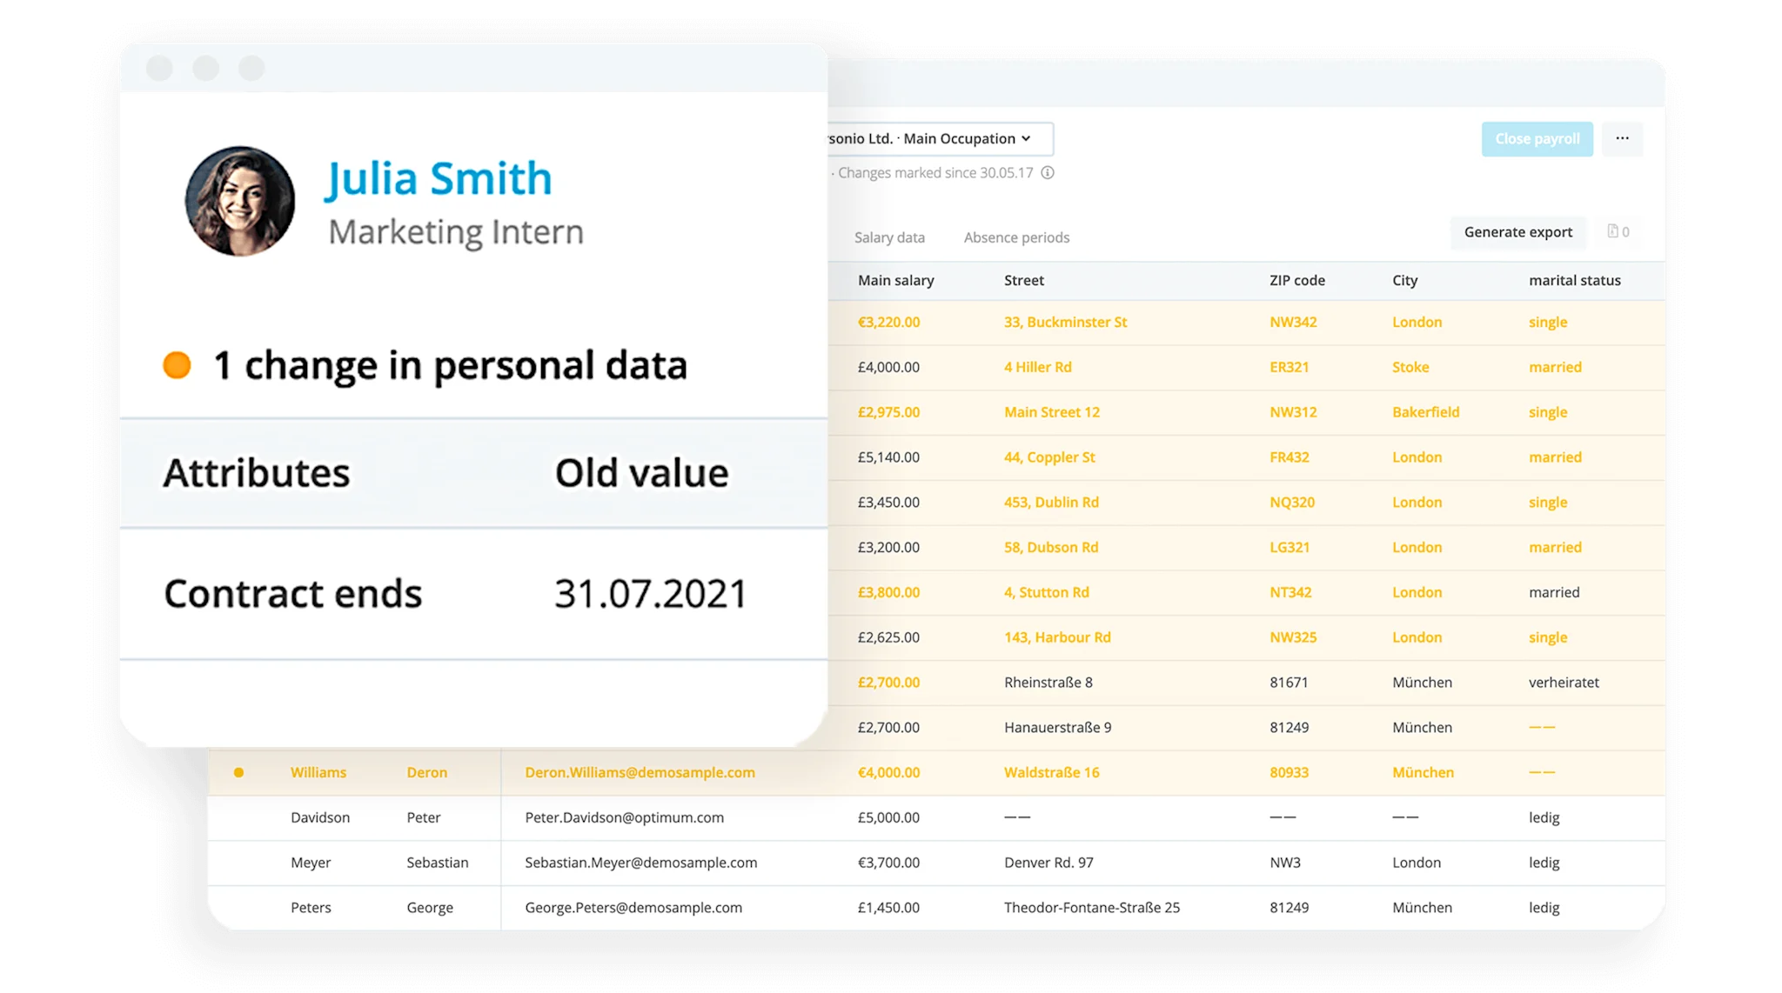1782x993 pixels.
Task: Open the Julia Smith name link
Action: tap(439, 179)
